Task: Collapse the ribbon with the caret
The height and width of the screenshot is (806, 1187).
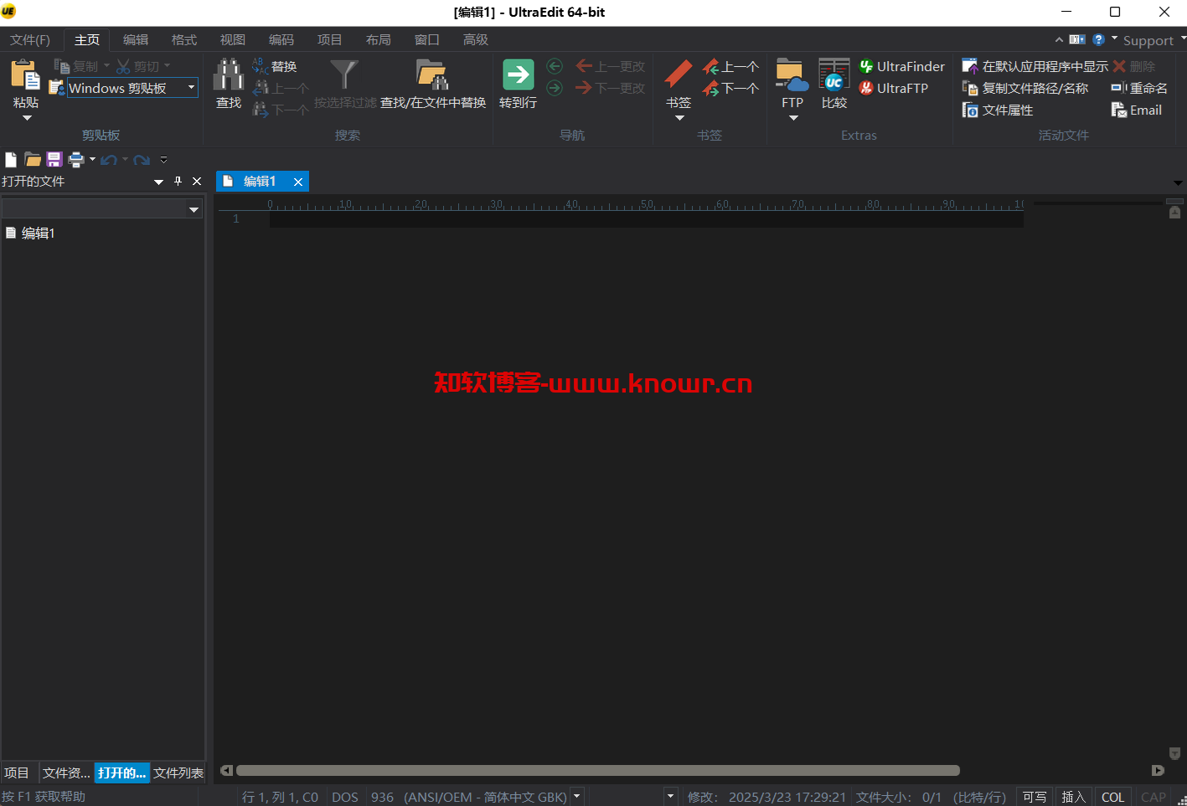Action: pos(1059,39)
